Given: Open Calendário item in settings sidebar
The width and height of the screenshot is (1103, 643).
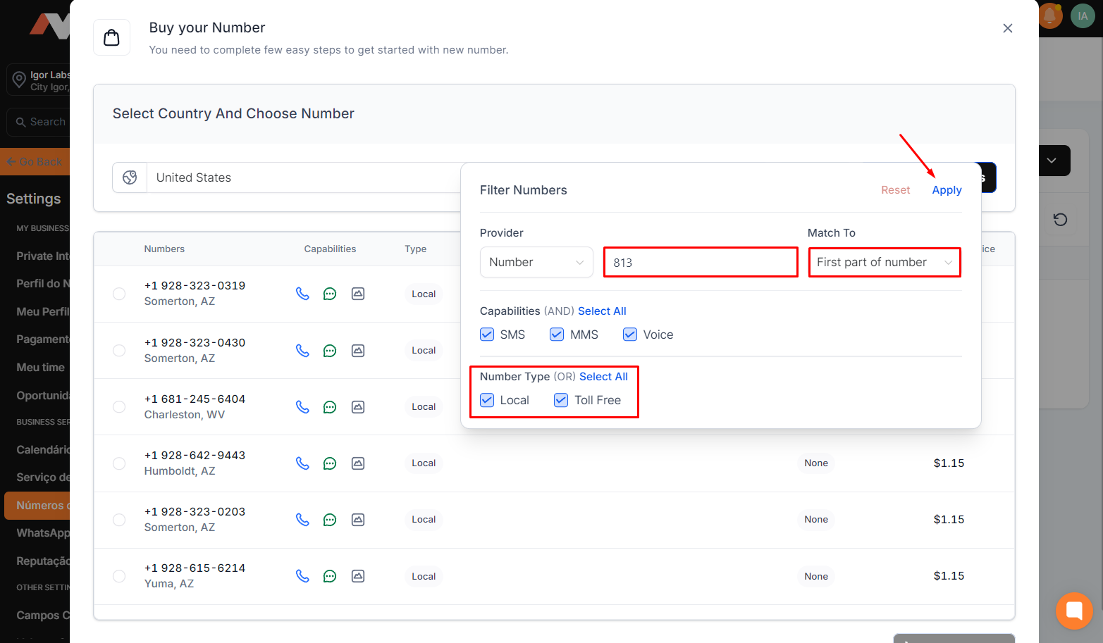Looking at the screenshot, I should point(42,449).
